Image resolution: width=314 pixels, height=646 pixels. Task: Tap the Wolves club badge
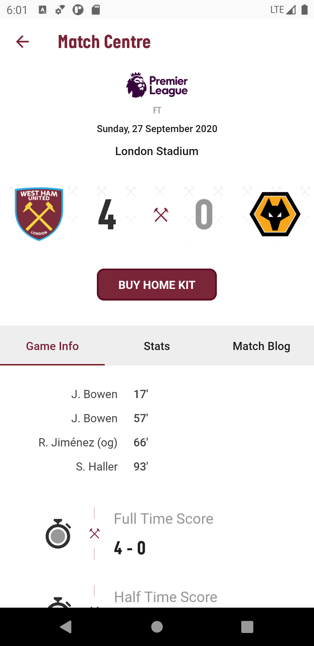click(275, 214)
